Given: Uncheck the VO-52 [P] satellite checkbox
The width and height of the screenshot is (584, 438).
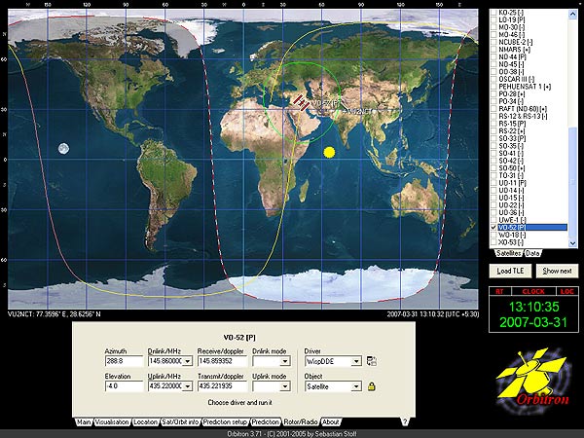Looking at the screenshot, I should pyautogui.click(x=493, y=227).
